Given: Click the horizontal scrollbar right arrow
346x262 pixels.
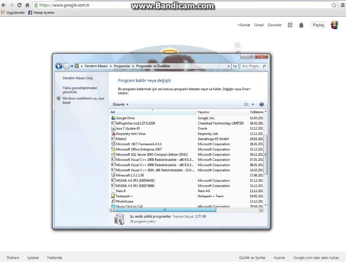Looking at the screenshot, I should tap(261, 210).
